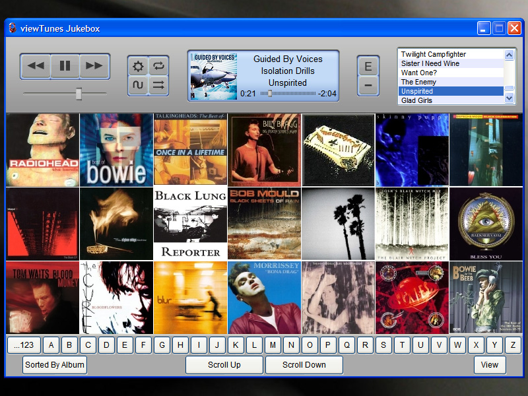The image size is (528, 396).
Task: Open Morrissey Bona Drag album cover
Action: pos(265,298)
